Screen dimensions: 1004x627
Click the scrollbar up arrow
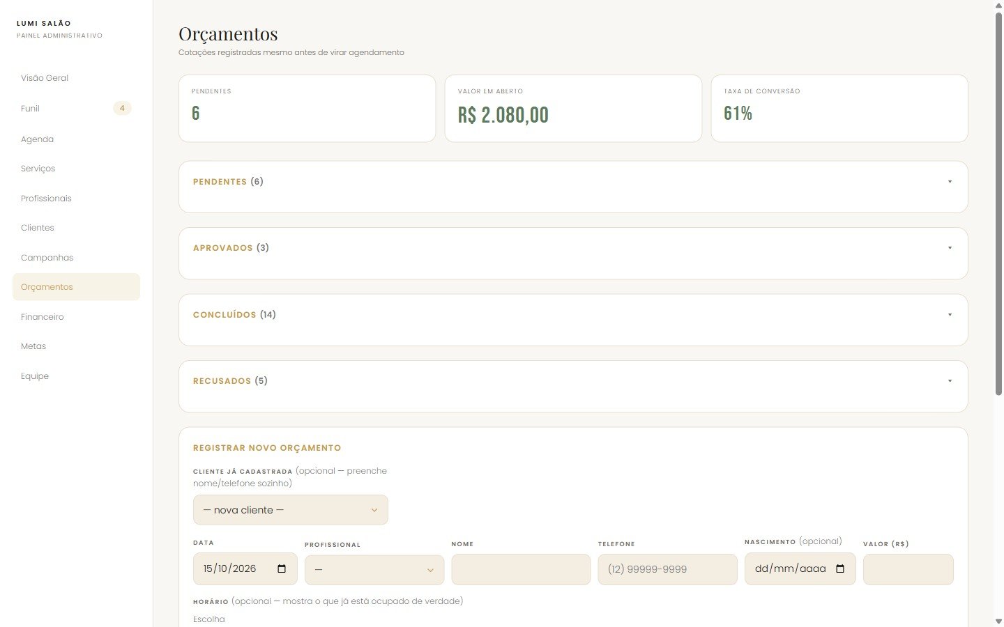click(998, 6)
